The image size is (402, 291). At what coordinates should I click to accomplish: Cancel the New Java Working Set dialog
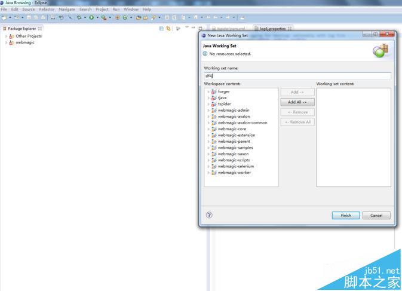click(376, 215)
